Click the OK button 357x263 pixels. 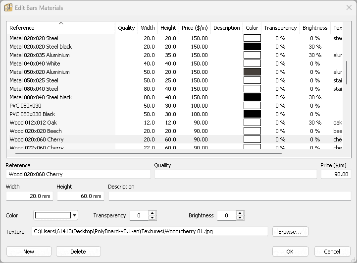pyautogui.click(x=290, y=252)
